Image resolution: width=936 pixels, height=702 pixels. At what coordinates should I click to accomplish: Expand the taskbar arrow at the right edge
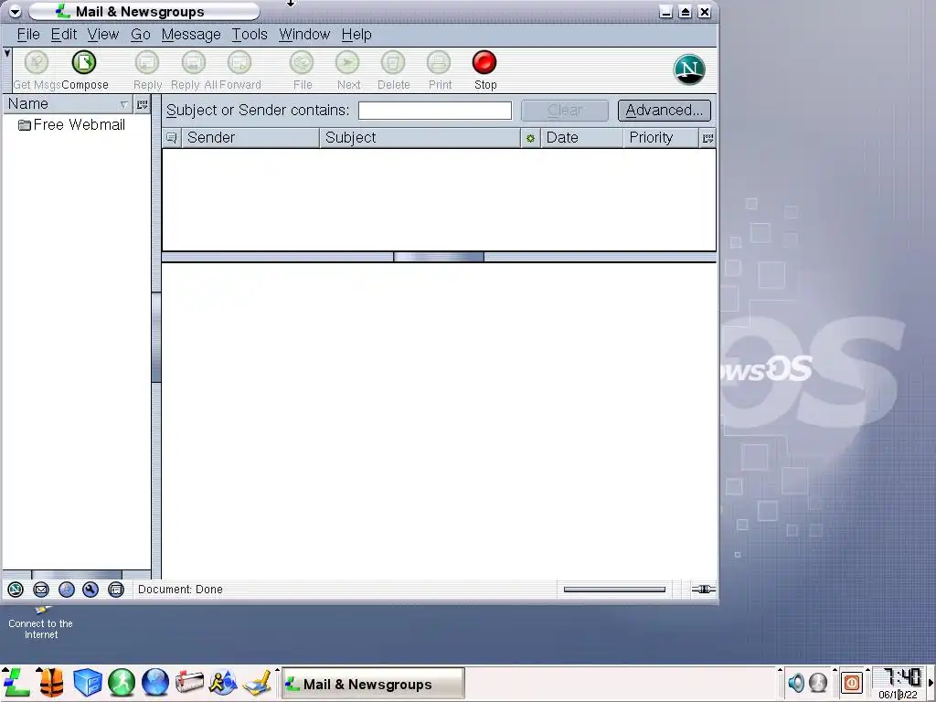pyautogui.click(x=931, y=682)
